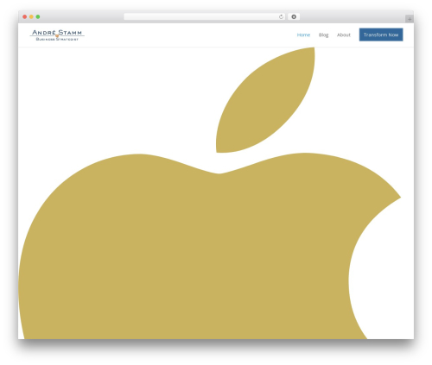Go to the Home menu item
Image resolution: width=432 pixels, height=365 pixels.
(303, 35)
